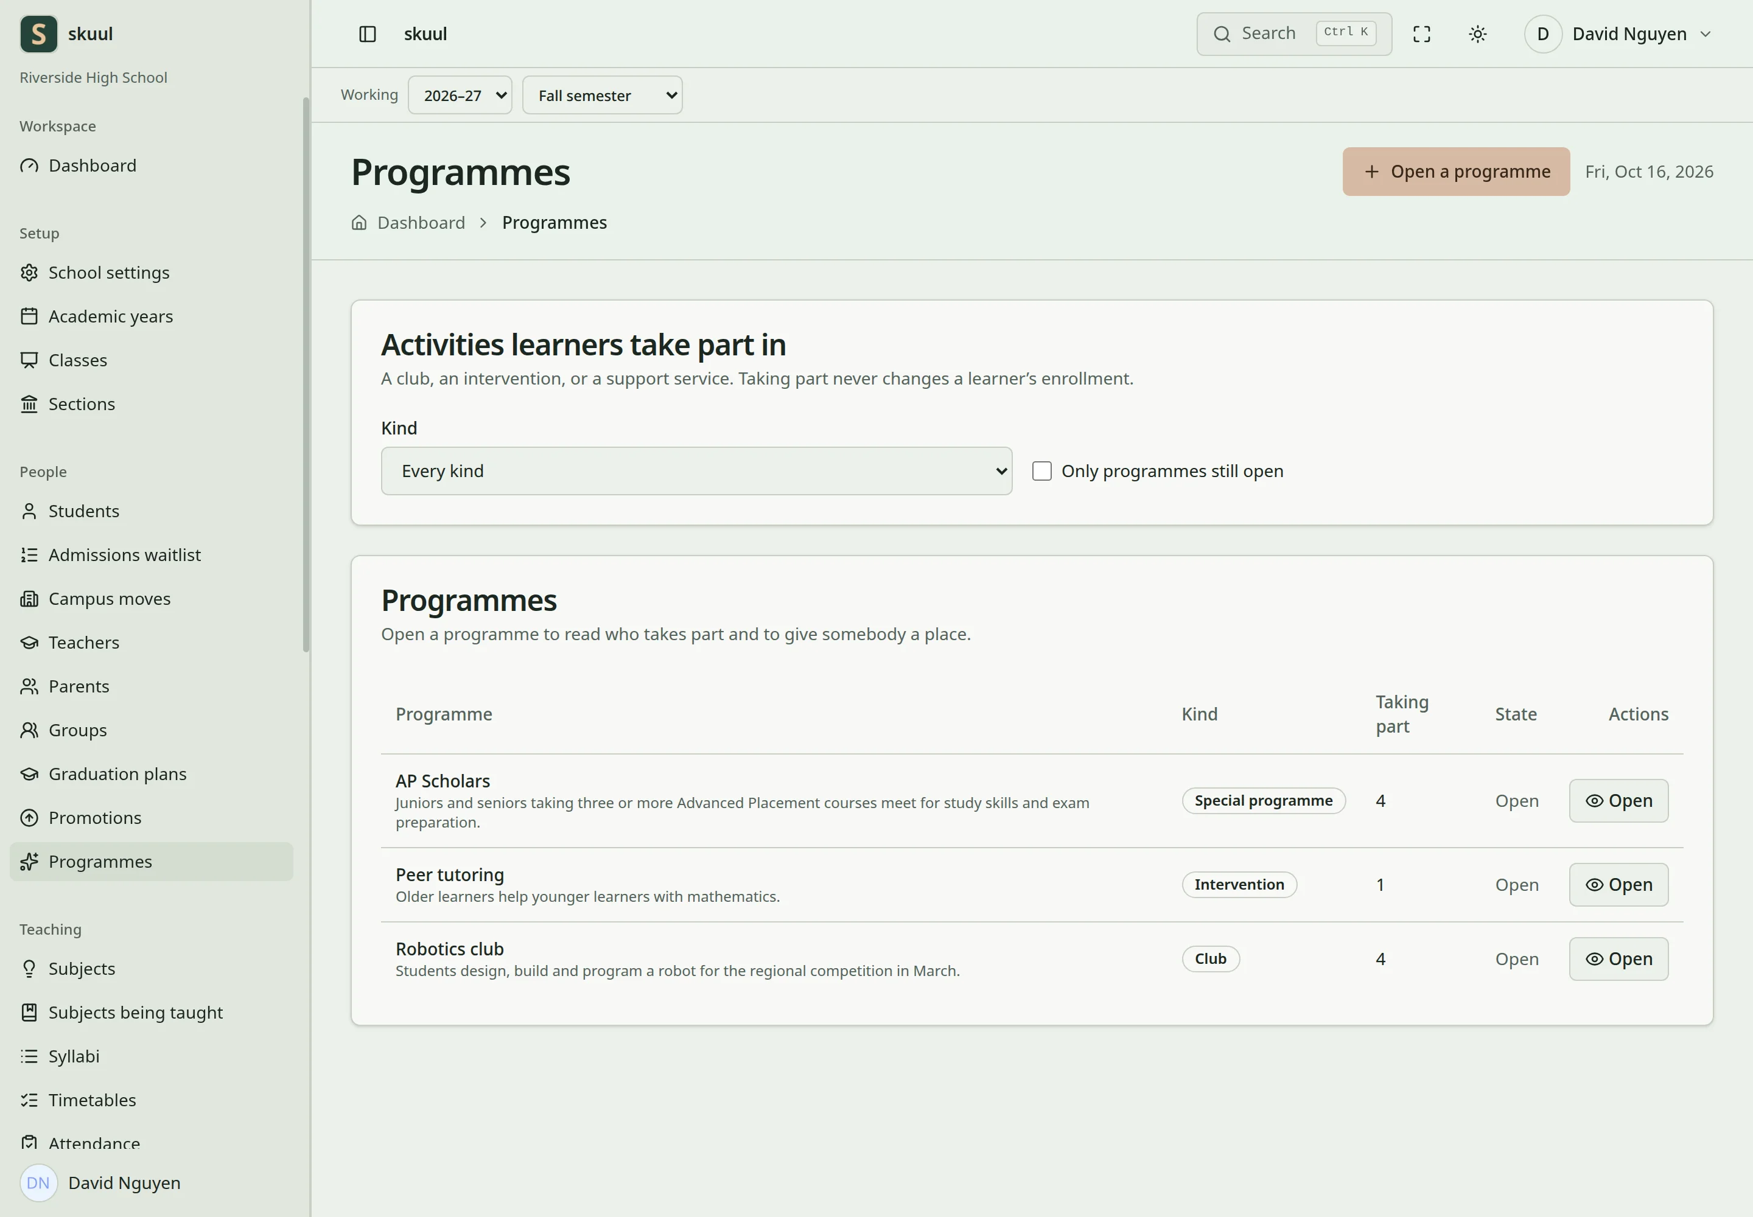Click the Intervention kind badge
1753x1217 pixels.
1239,885
